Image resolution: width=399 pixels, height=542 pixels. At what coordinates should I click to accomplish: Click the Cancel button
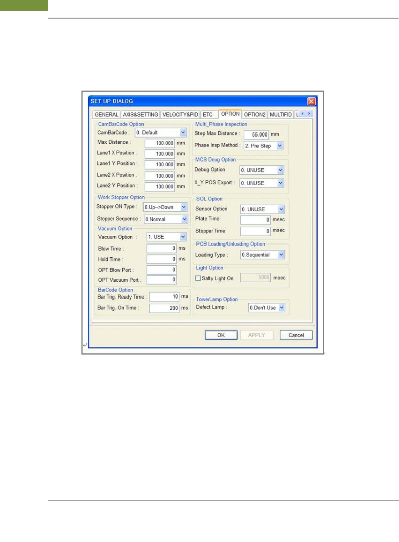pyautogui.click(x=296, y=335)
